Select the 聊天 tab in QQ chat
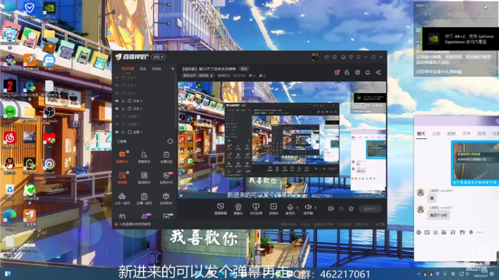This screenshot has width=499, height=280. point(421,134)
